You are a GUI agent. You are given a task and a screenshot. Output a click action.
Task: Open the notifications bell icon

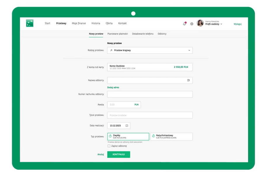click(184, 24)
